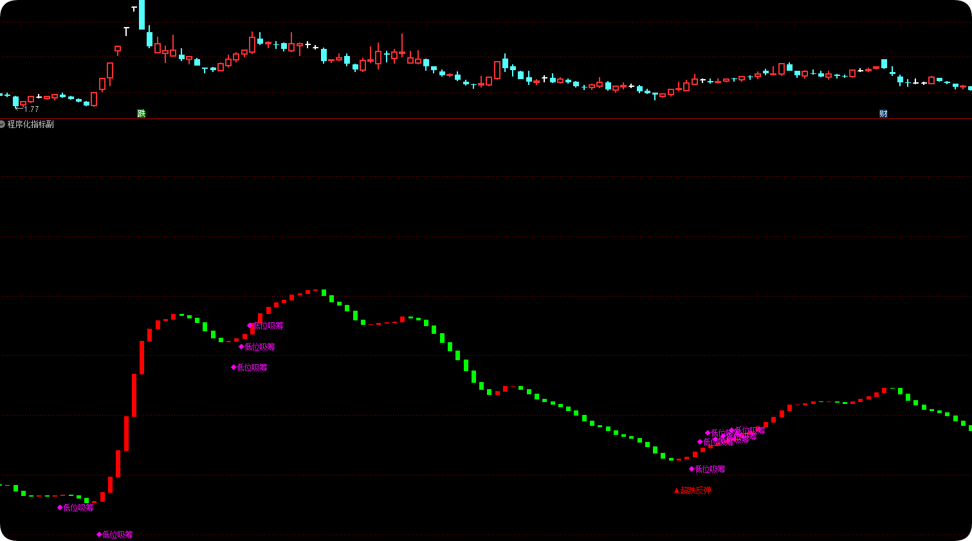Select the 程序化指标副 indicator title
This screenshot has height=541, width=972.
click(31, 124)
